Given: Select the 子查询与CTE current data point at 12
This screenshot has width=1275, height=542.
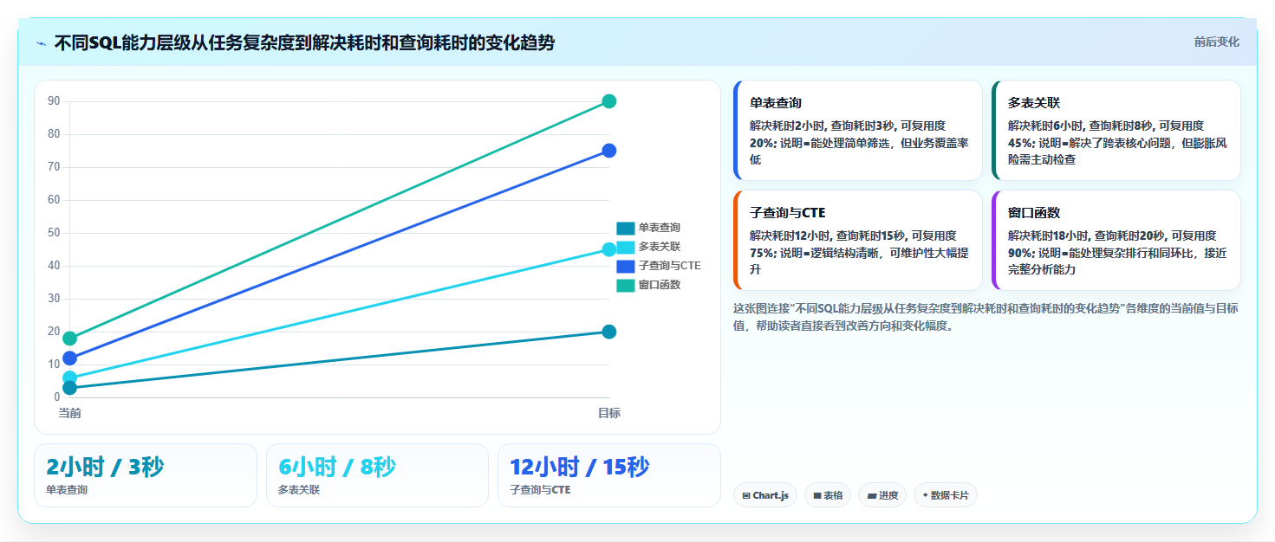Looking at the screenshot, I should [70, 358].
